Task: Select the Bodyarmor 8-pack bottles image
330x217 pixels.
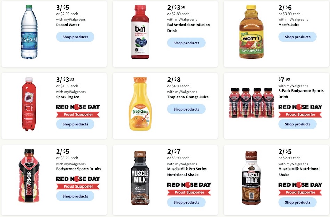Action: click(x=251, y=103)
